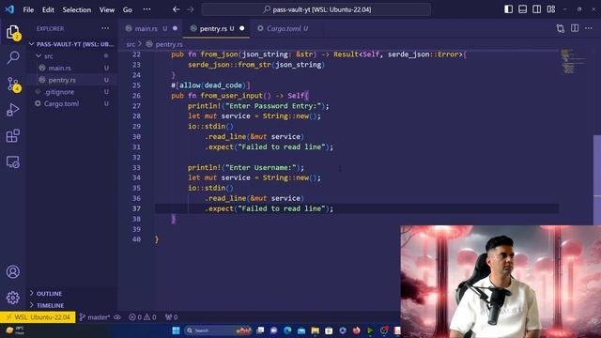Toggle the bottom Panel visibility

click(x=522, y=9)
